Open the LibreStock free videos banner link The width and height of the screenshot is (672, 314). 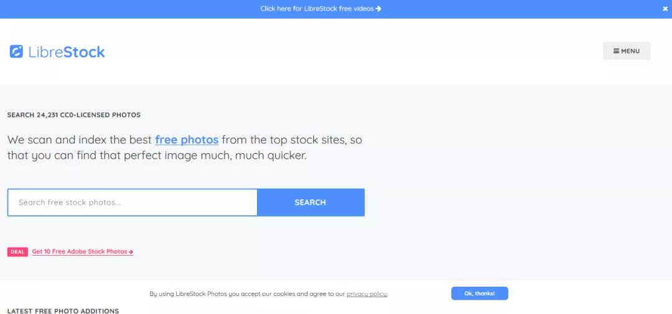(320, 9)
